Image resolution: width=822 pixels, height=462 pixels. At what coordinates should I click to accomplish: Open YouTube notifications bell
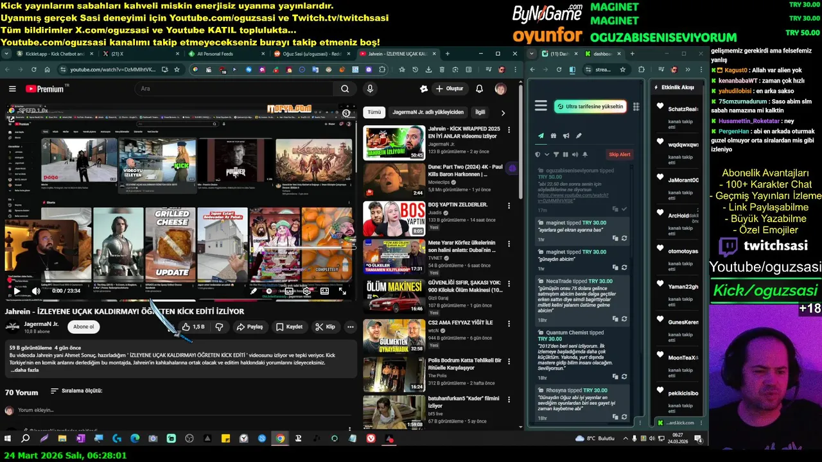click(x=479, y=89)
